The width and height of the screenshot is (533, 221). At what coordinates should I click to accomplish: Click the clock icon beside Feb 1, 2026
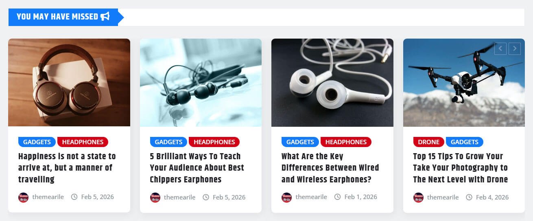pos(337,197)
